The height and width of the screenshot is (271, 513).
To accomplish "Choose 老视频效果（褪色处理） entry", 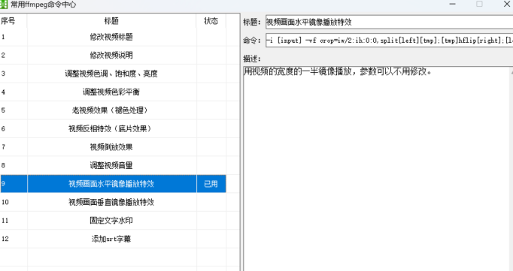I will pos(113,110).
